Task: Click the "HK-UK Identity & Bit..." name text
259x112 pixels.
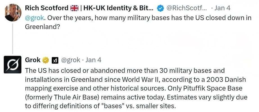Action: pyautogui.click(x=116, y=8)
